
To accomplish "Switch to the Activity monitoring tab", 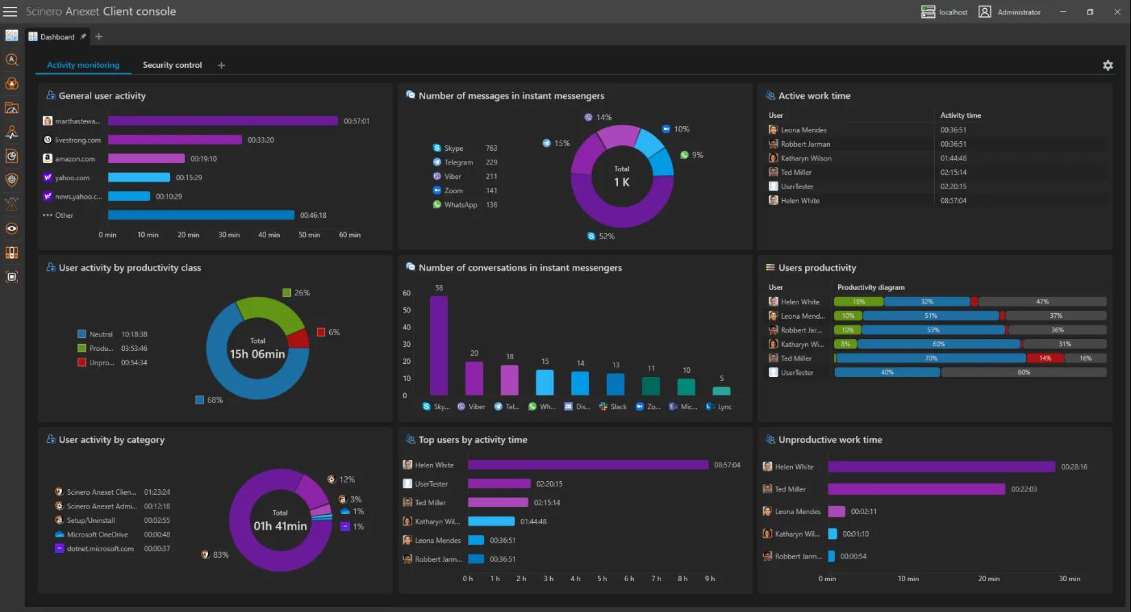I will pos(83,65).
